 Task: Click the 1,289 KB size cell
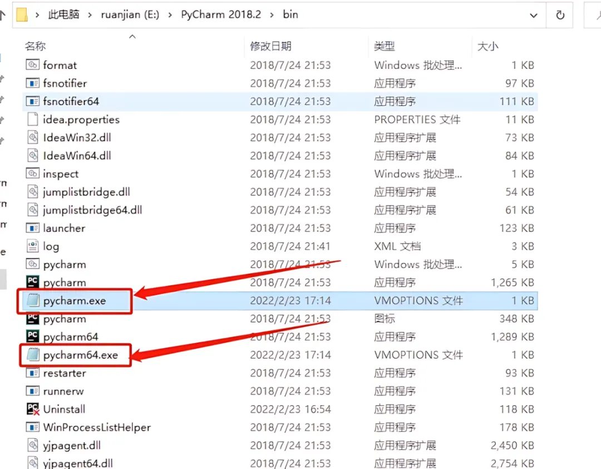(512, 337)
